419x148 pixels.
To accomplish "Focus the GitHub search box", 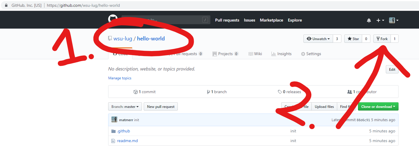I will pos(166,20).
